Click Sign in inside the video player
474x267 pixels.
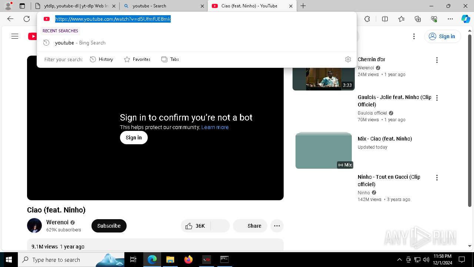pos(134,138)
